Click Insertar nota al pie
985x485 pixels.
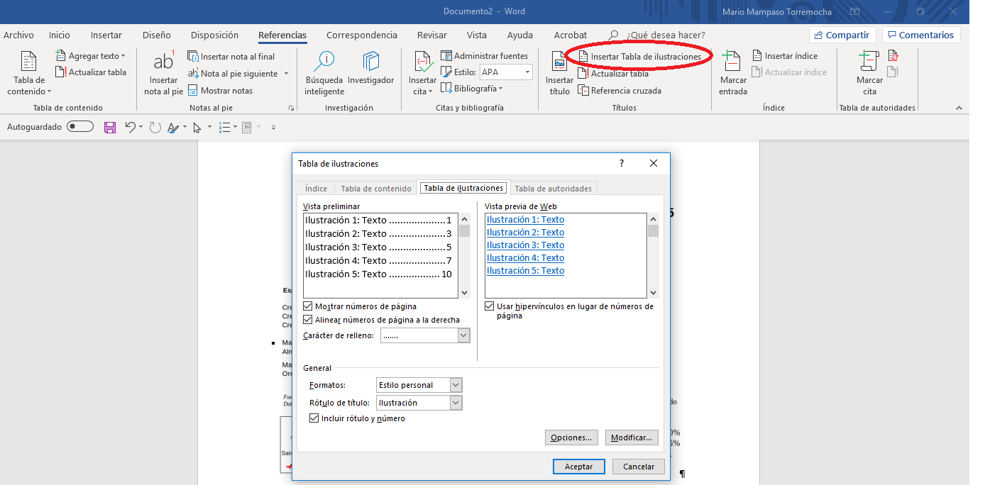163,74
